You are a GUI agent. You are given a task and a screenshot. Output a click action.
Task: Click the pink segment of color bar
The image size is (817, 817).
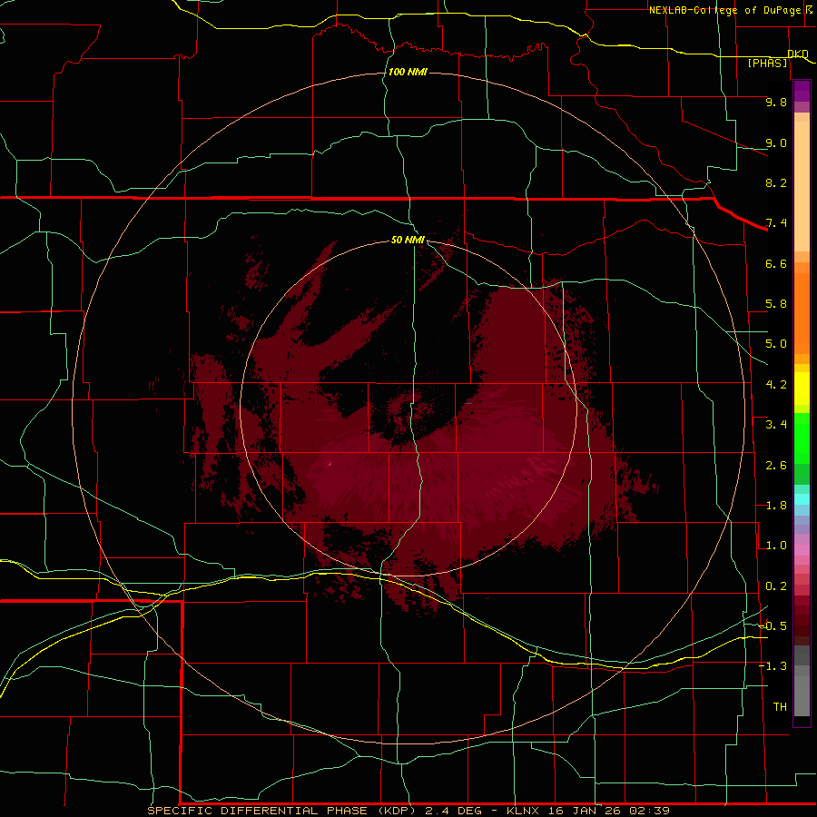click(802, 550)
